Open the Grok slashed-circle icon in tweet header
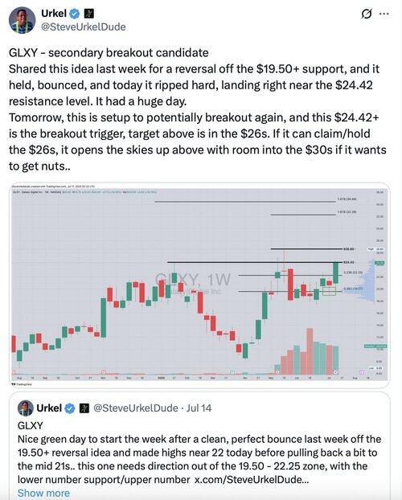 coord(367,14)
